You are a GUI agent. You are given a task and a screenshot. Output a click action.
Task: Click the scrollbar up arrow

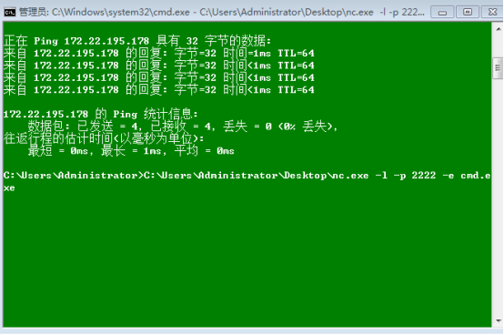tap(498, 29)
